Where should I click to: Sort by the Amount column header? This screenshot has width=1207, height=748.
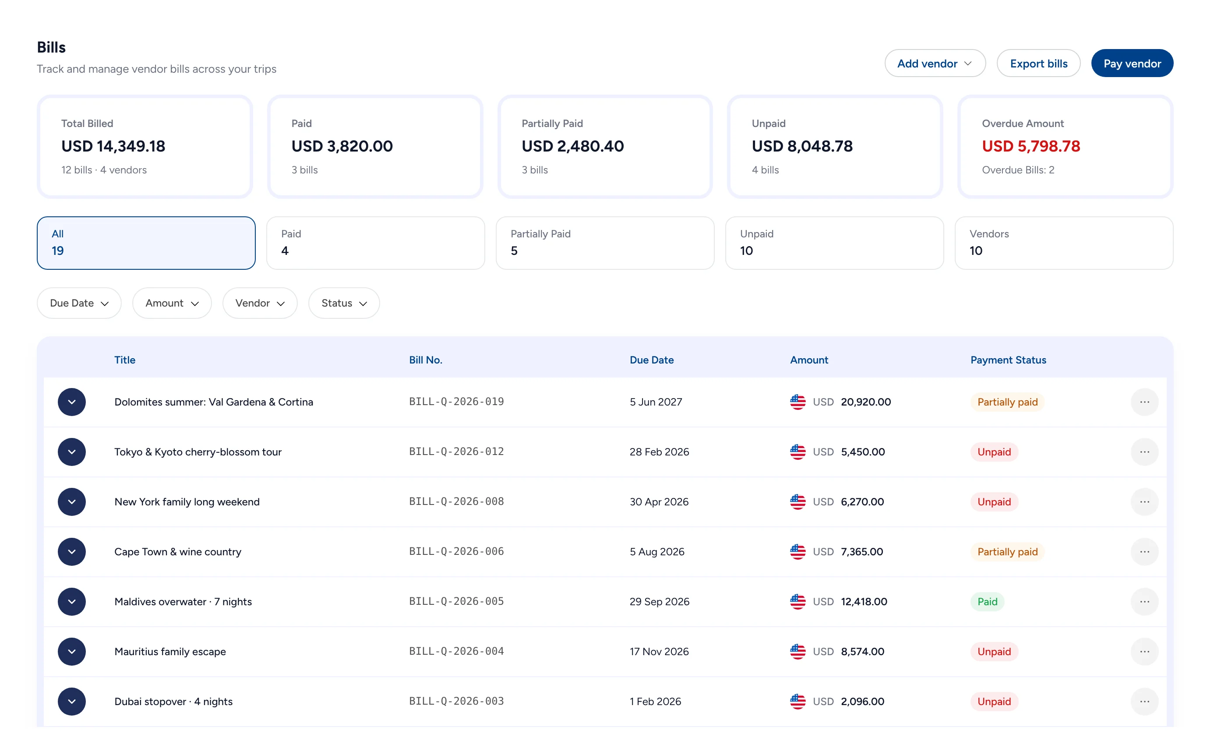pyautogui.click(x=809, y=360)
